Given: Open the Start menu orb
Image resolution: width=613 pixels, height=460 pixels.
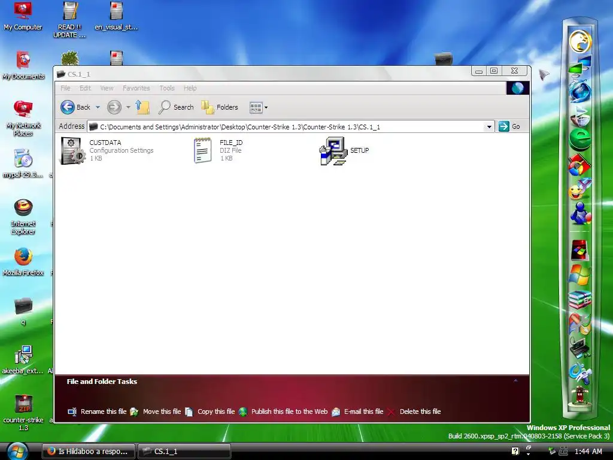Looking at the screenshot, I should tap(17, 451).
